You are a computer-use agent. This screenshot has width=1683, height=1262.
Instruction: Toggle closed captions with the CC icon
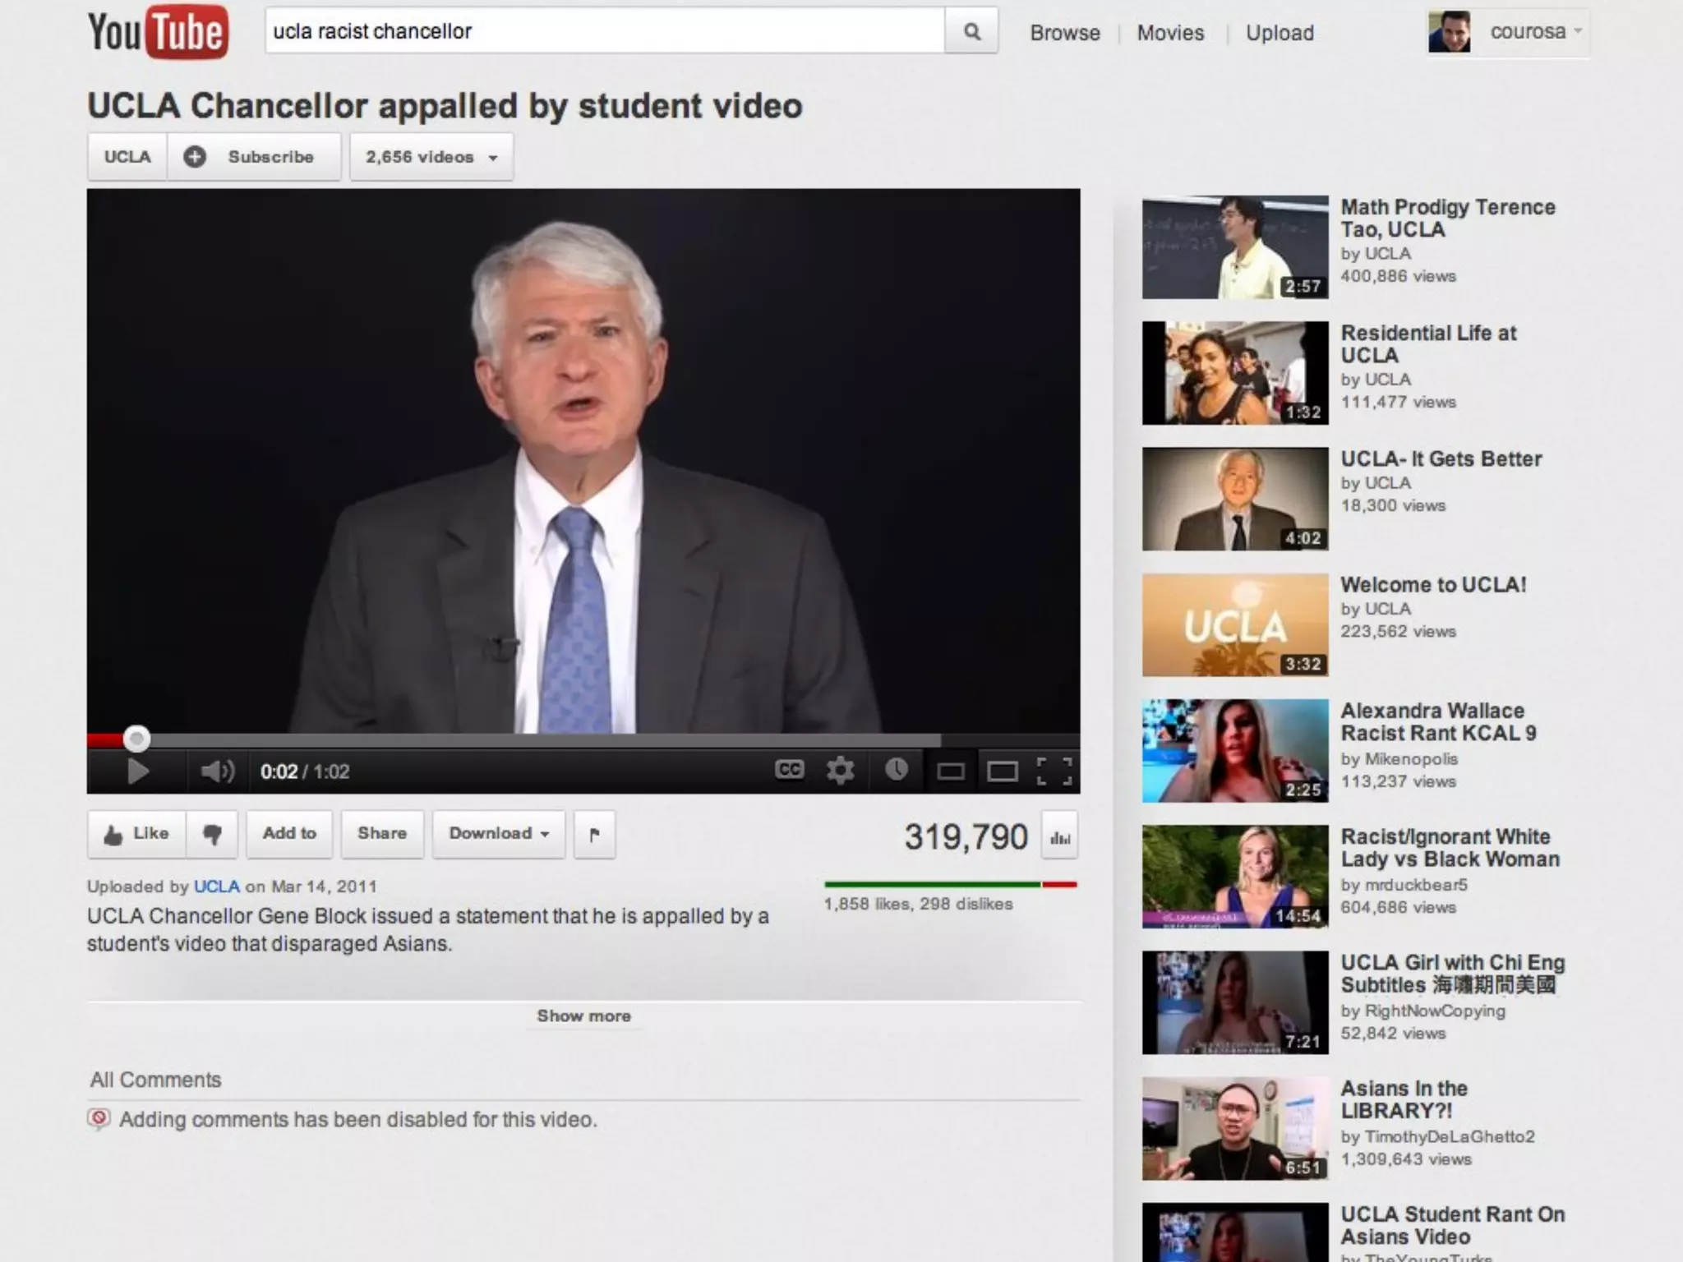[789, 770]
